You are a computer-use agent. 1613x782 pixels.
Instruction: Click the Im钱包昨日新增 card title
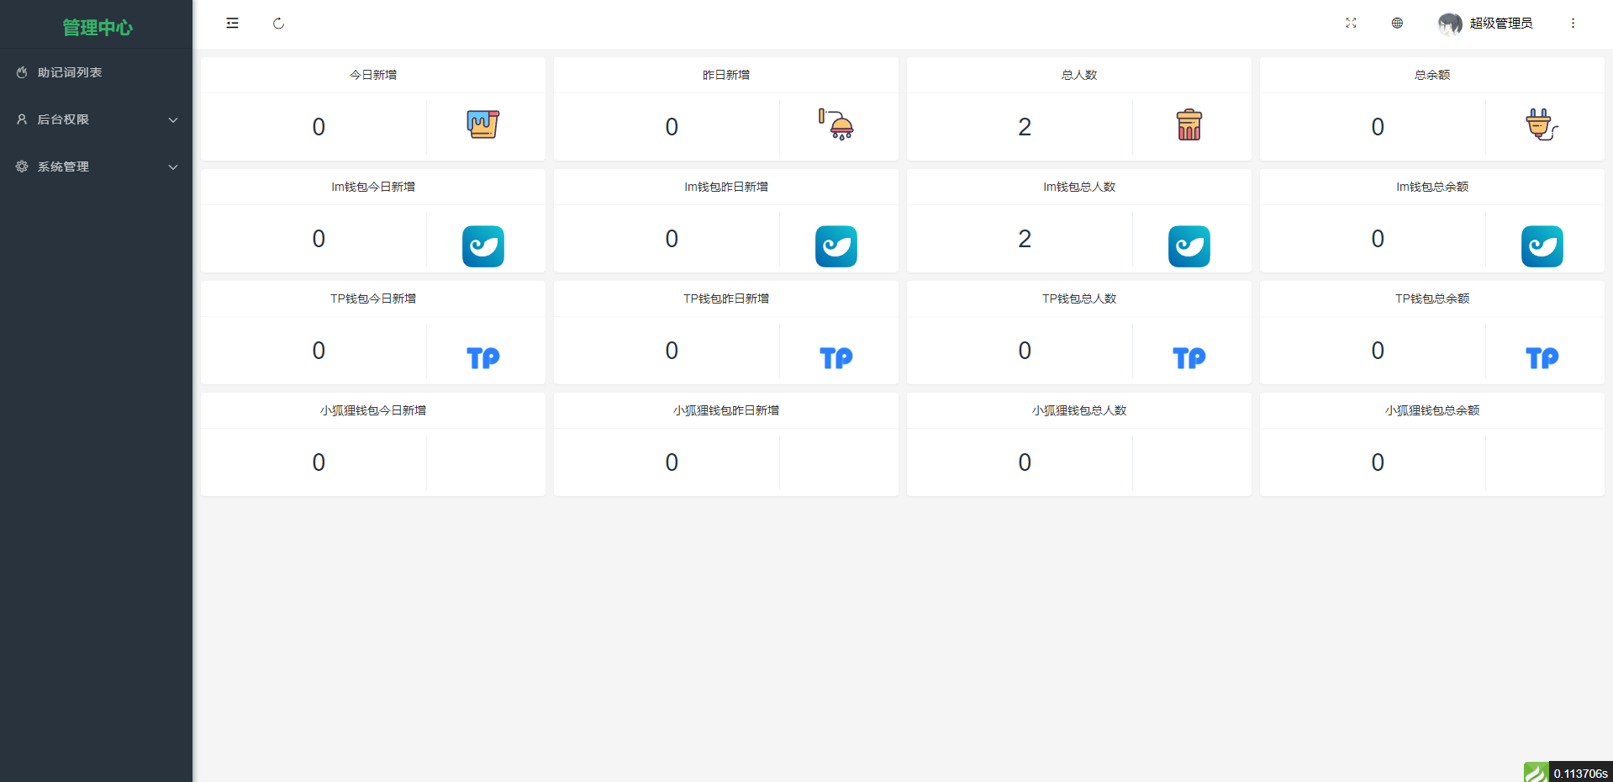(x=726, y=187)
